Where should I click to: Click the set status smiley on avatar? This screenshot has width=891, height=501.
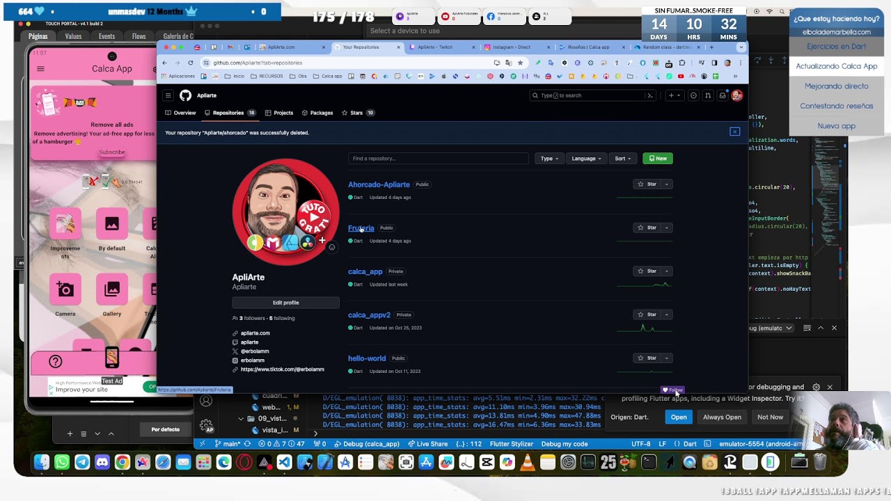pyautogui.click(x=331, y=247)
